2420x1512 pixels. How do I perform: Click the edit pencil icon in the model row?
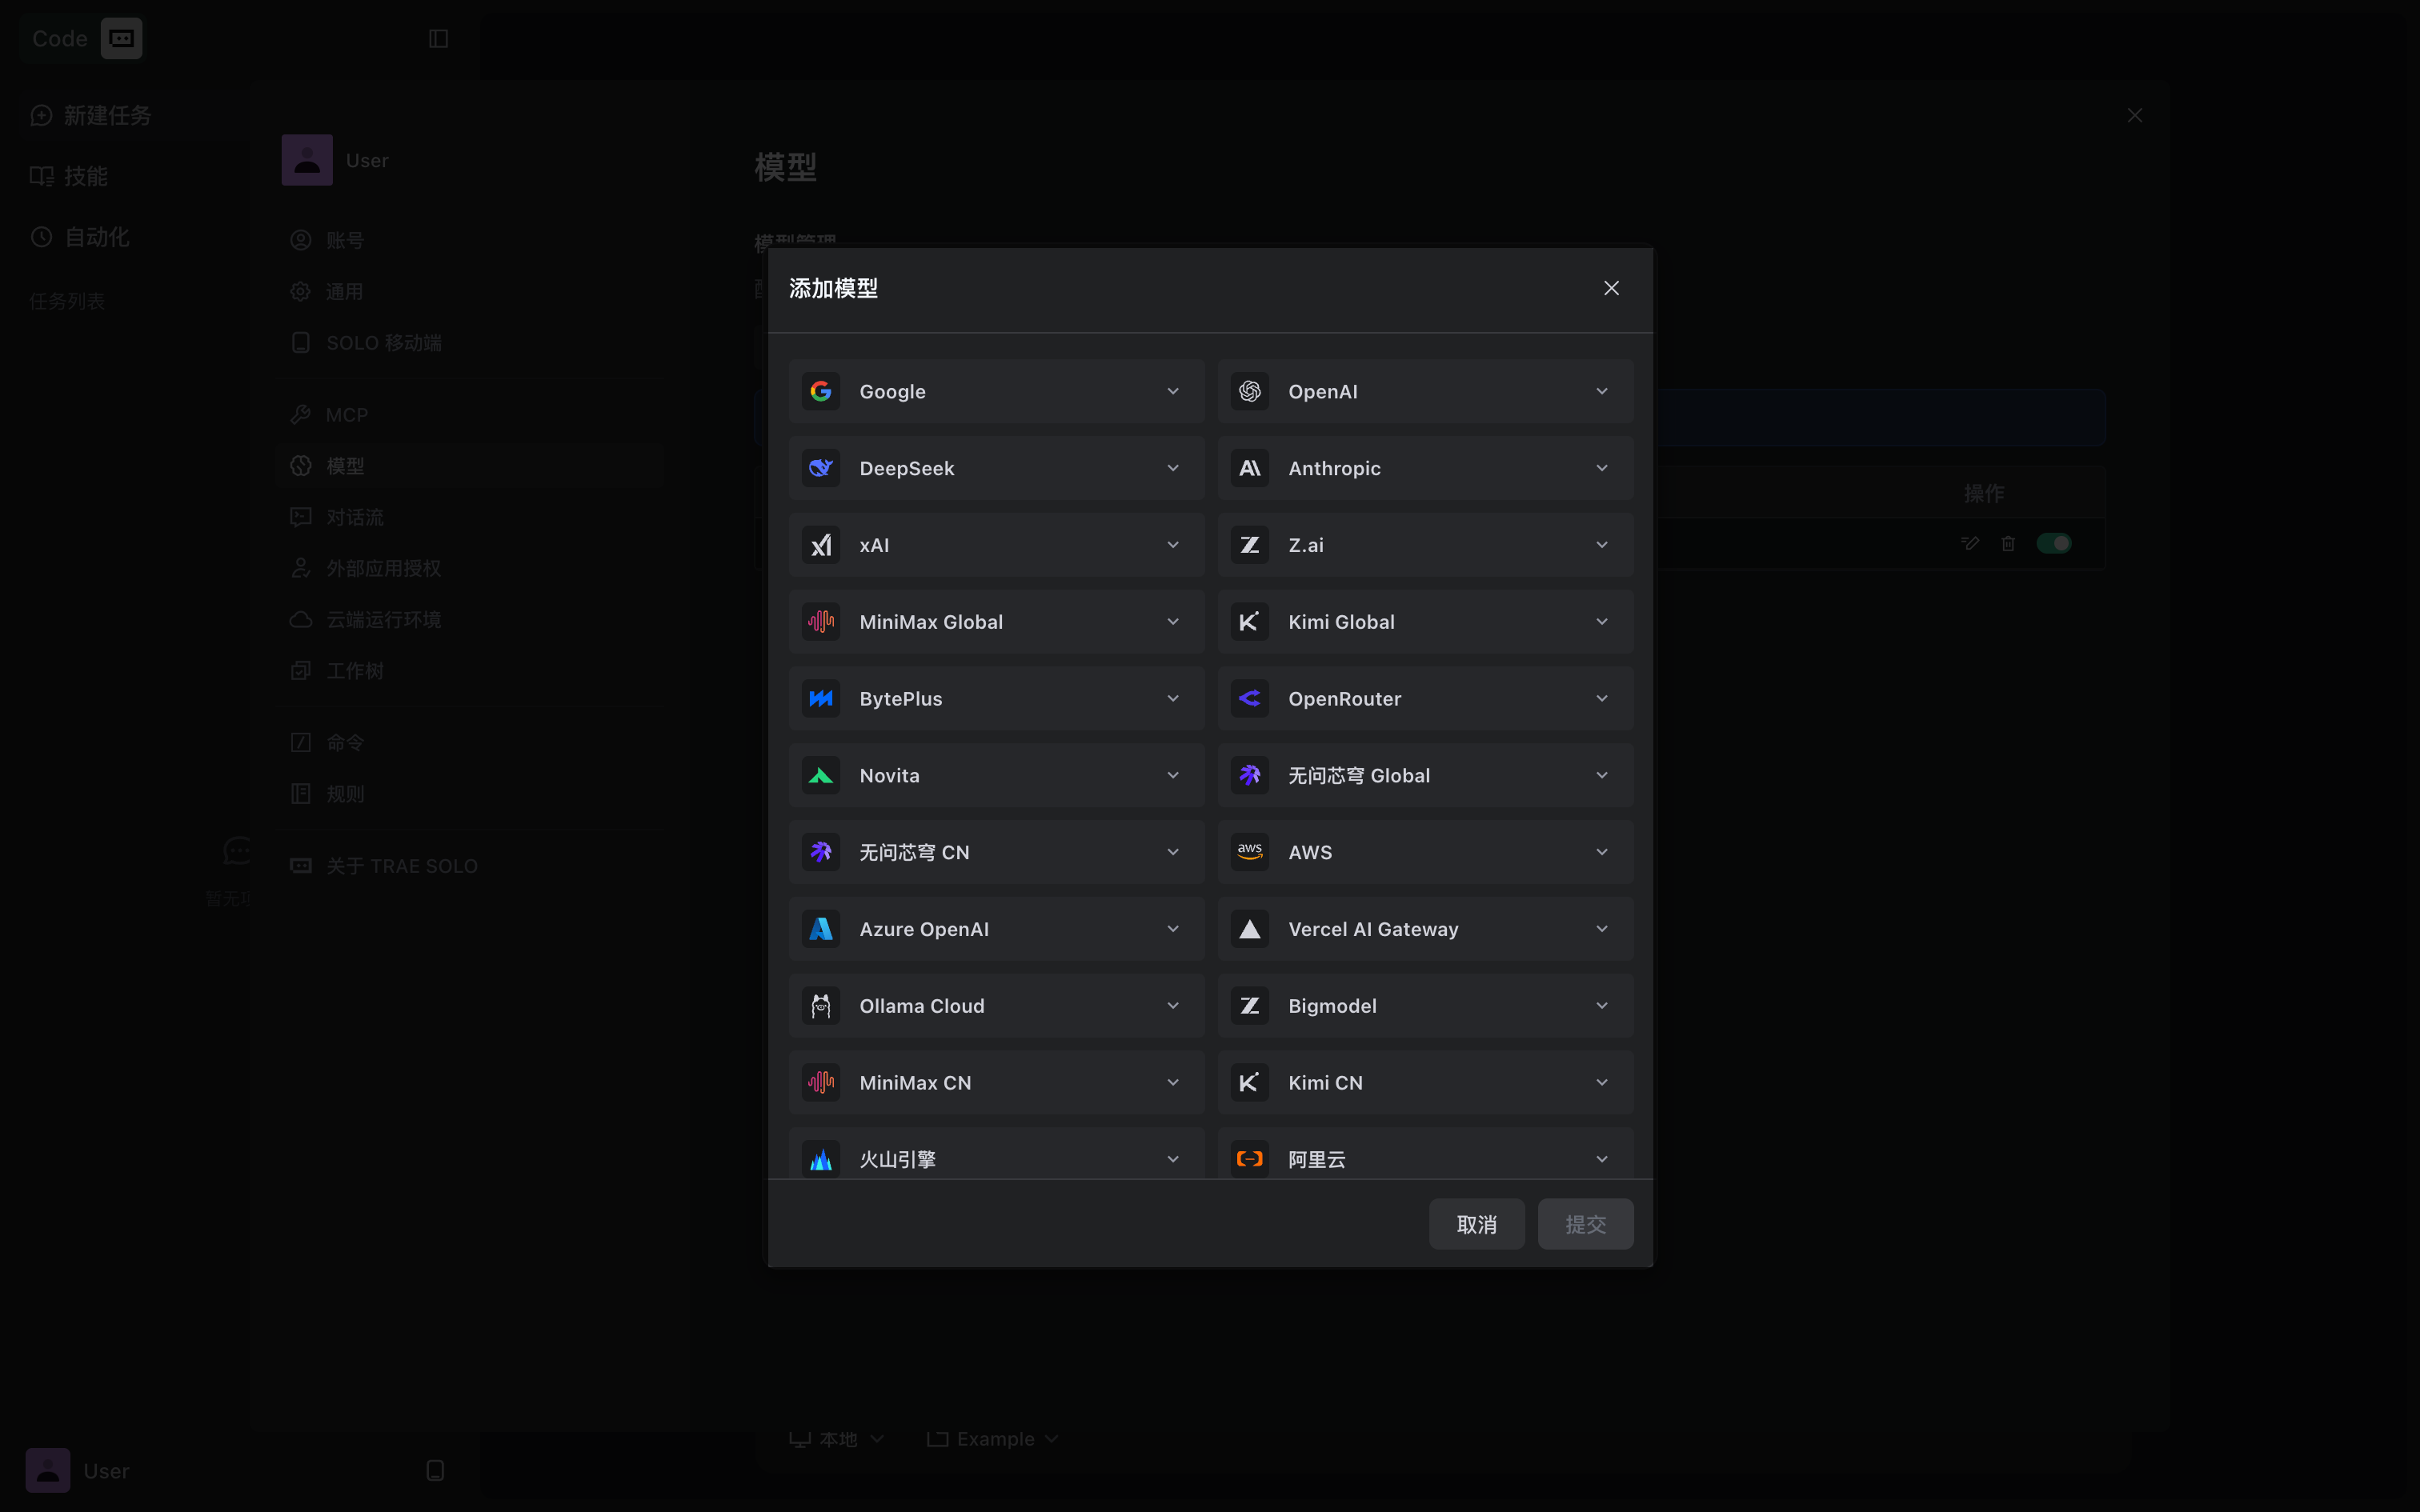[x=1970, y=543]
